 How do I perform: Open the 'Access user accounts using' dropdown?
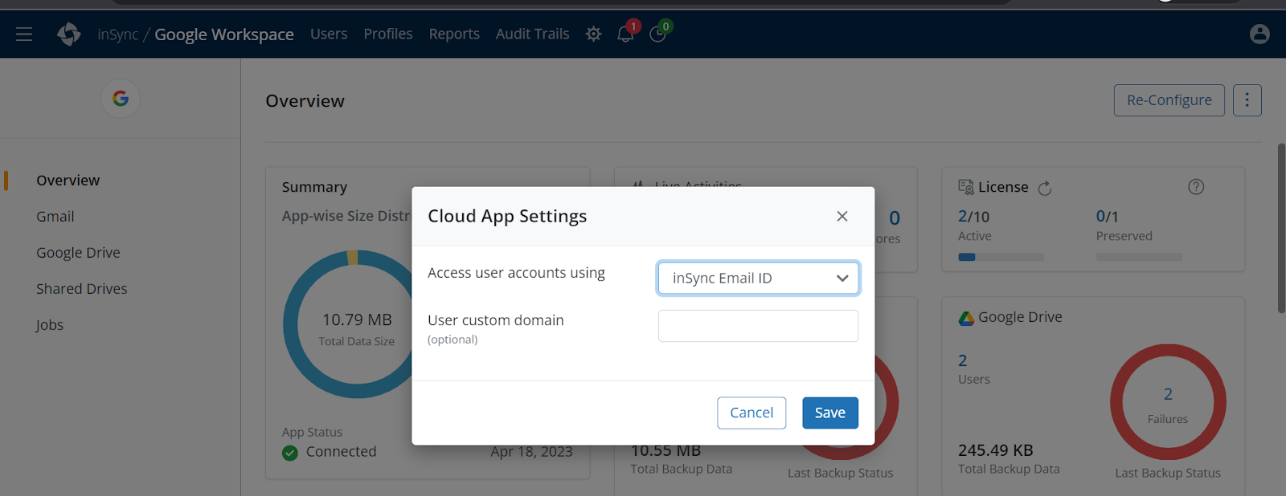758,278
